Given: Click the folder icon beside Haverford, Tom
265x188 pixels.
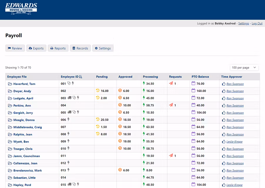Looking at the screenshot, I should click(x=10, y=84).
